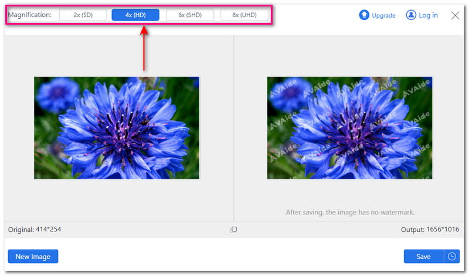Screen dimensions: 469x276
Task: Click the Log in text link
Action: point(428,15)
